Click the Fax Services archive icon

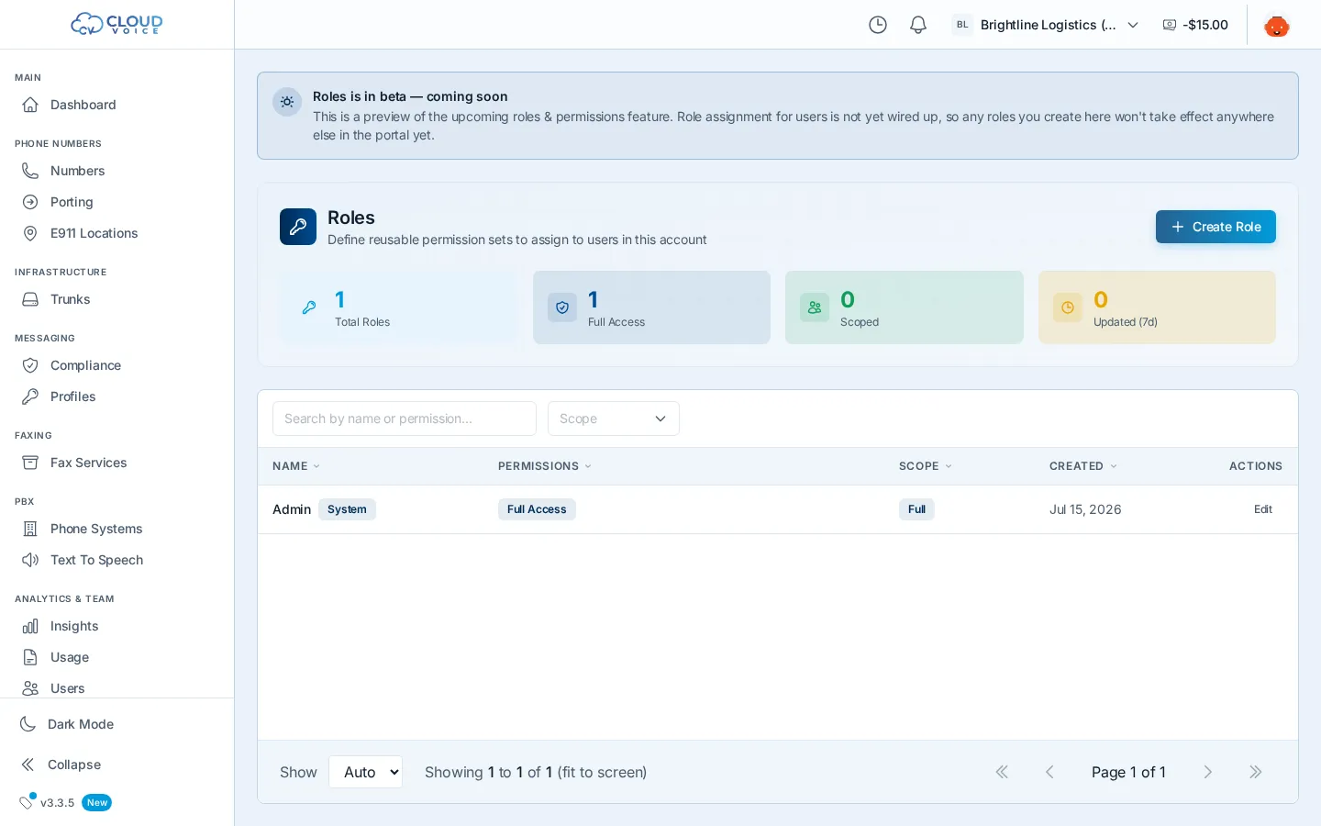click(30, 463)
